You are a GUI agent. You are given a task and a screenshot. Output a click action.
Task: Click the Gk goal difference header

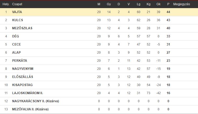pyautogui.click(x=159, y=4)
